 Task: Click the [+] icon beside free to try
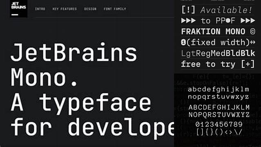(x=248, y=64)
